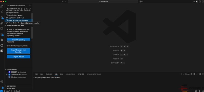Open the Manage gear icon

click(2, 87)
